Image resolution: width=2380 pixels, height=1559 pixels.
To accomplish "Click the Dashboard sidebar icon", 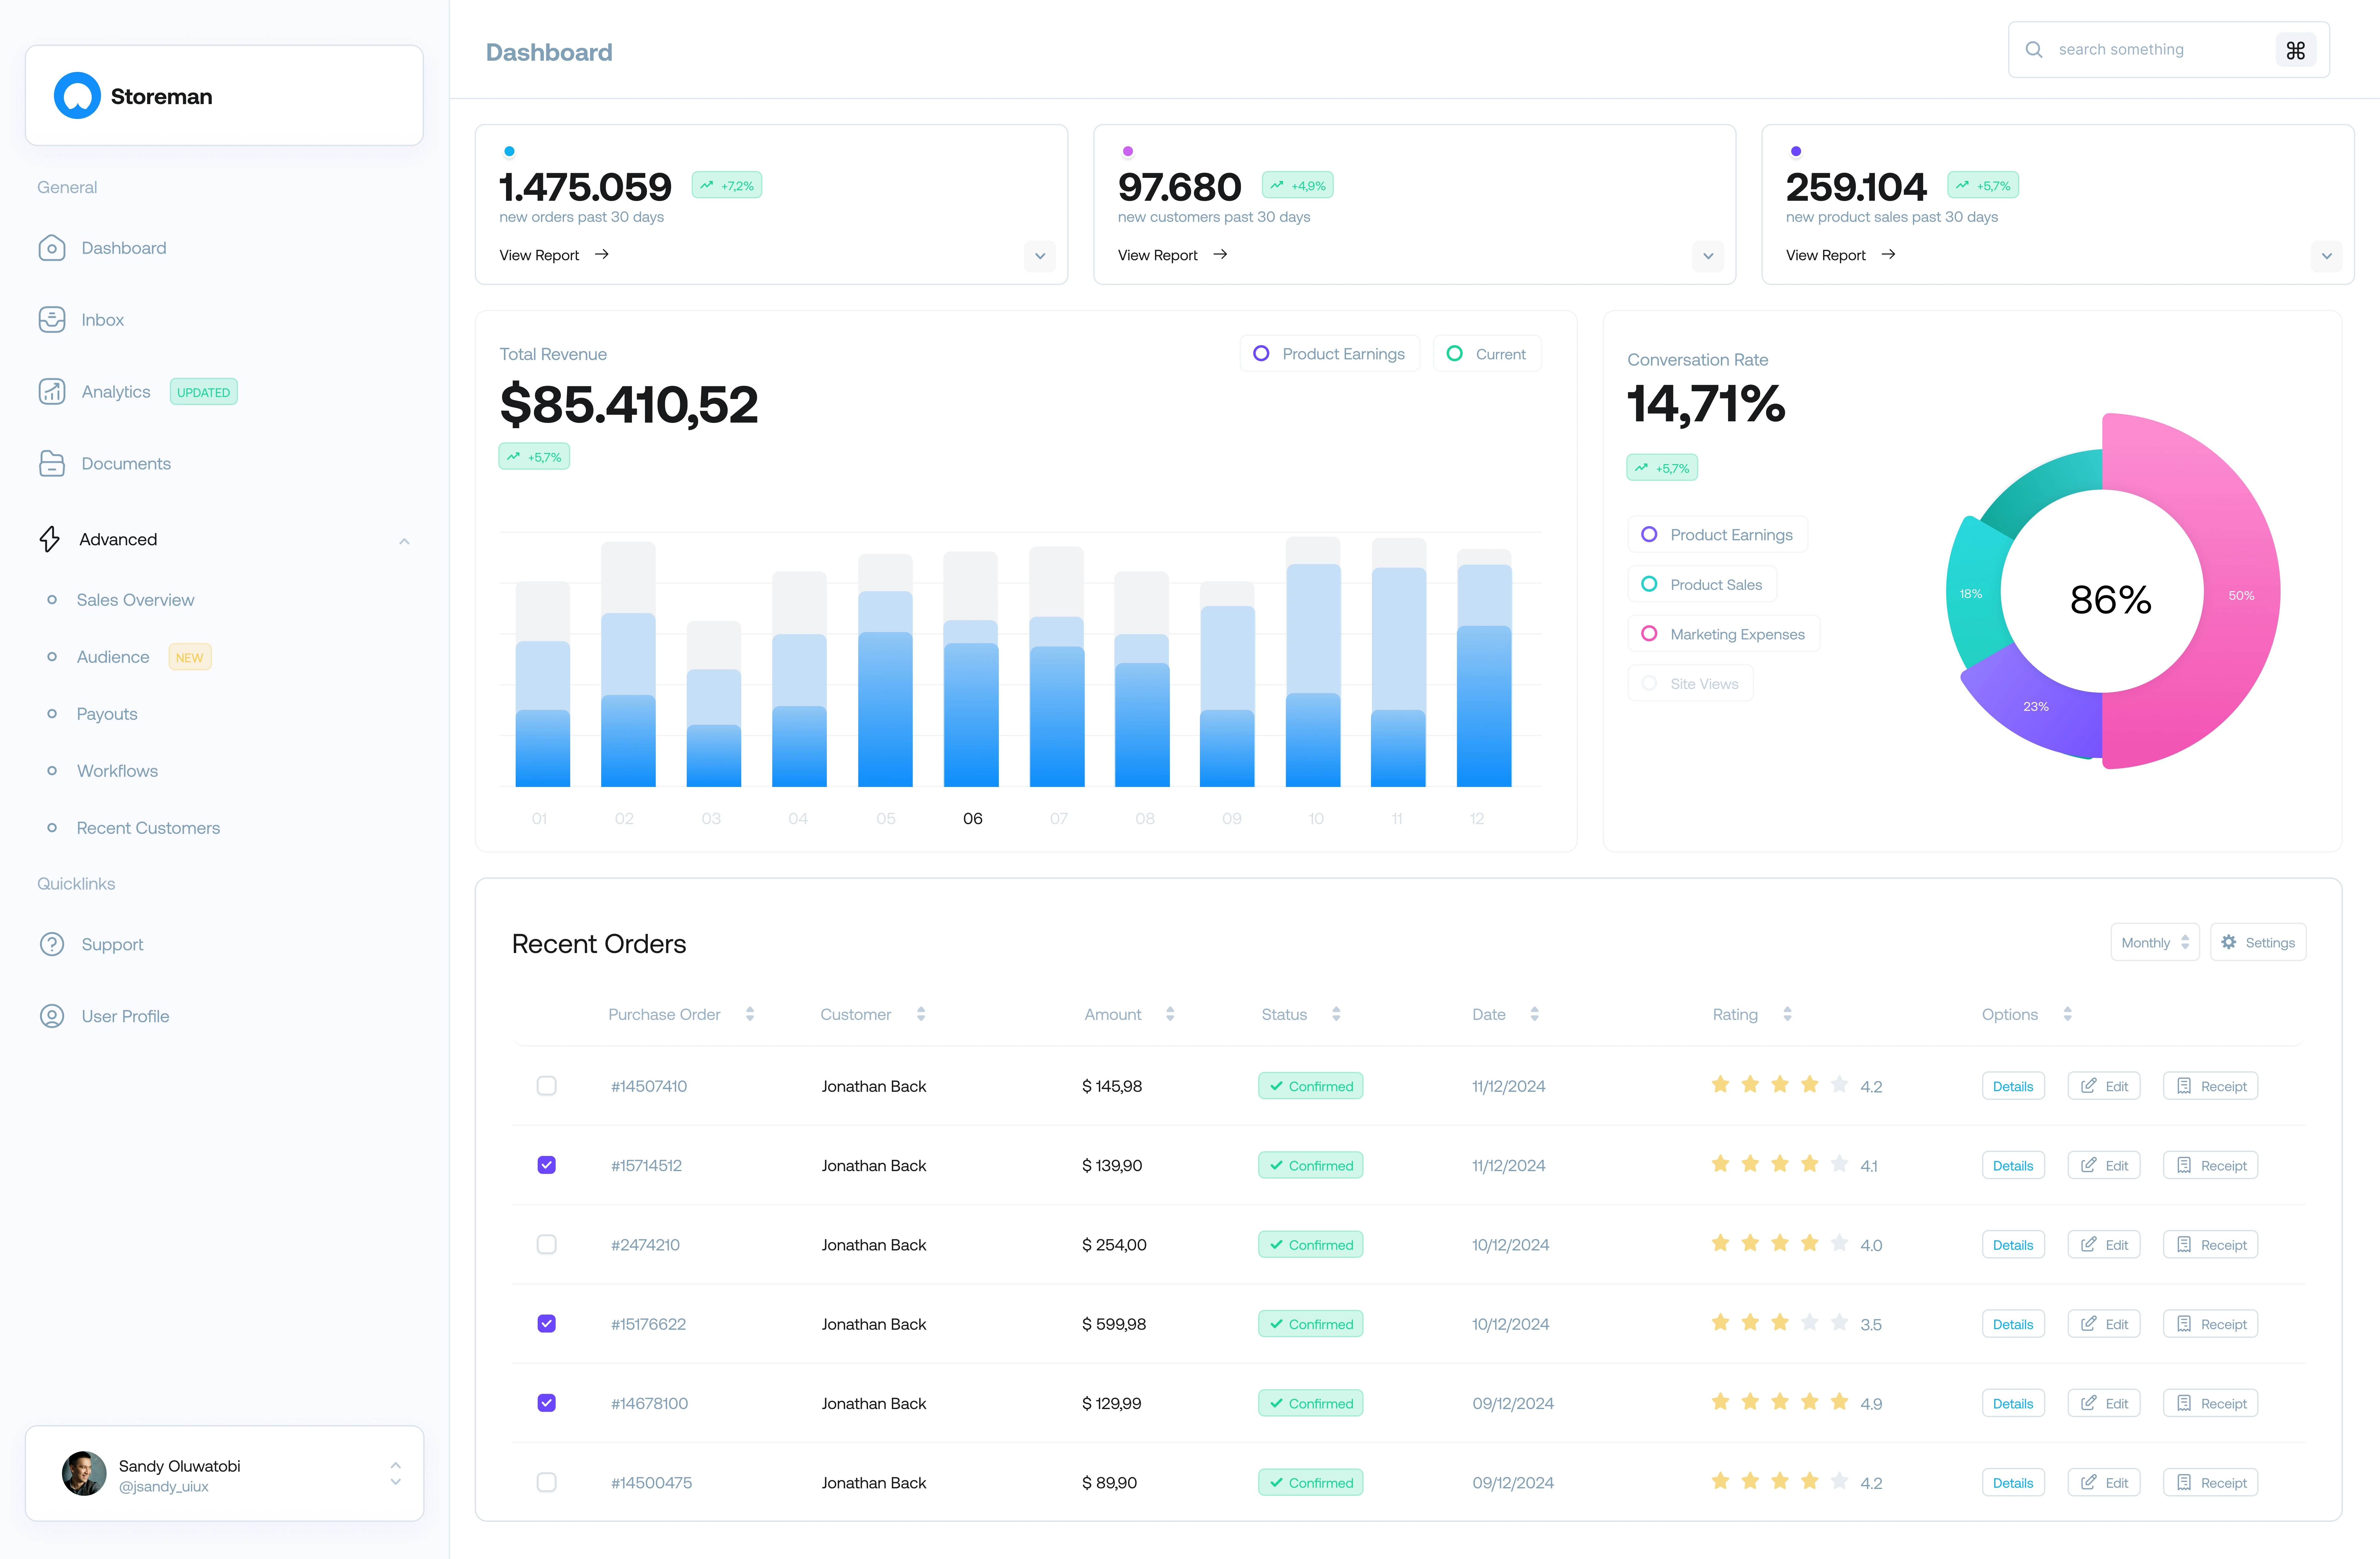I will click(x=52, y=248).
